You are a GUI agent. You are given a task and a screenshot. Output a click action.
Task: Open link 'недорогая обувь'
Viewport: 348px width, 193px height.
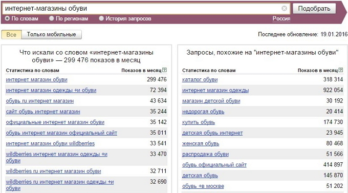click(203, 112)
